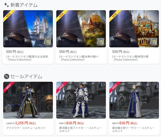The height and width of the screenshot is (137, 161).
Task: Open 希望の都 Piano Collections thumbnail
Action: coord(134,29)
